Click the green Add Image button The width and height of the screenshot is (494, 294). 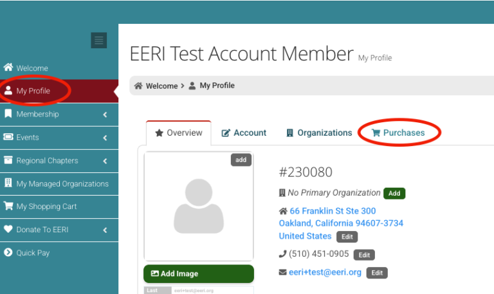click(x=198, y=273)
